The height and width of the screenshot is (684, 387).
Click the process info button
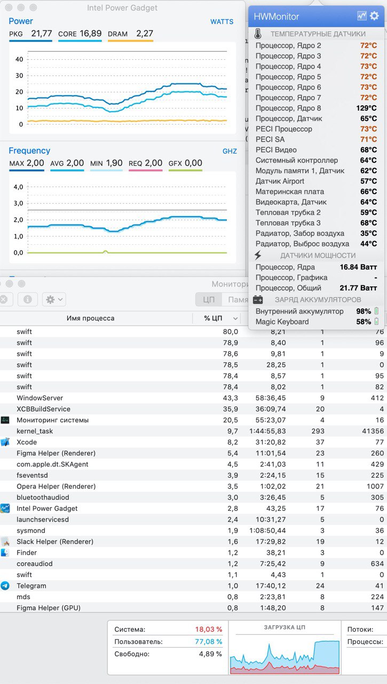(x=27, y=299)
